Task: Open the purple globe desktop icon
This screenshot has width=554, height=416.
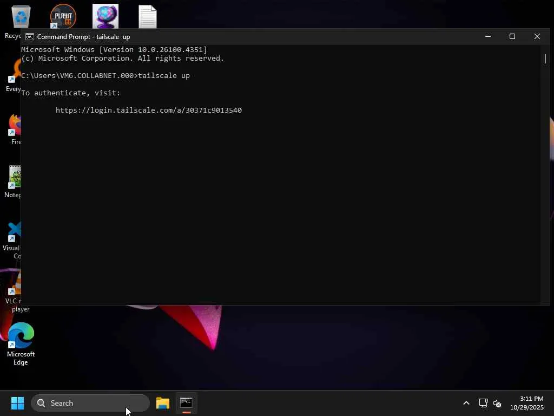Action: tap(105, 16)
